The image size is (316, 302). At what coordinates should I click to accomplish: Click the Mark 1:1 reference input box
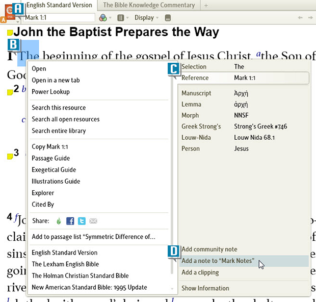click(x=58, y=18)
